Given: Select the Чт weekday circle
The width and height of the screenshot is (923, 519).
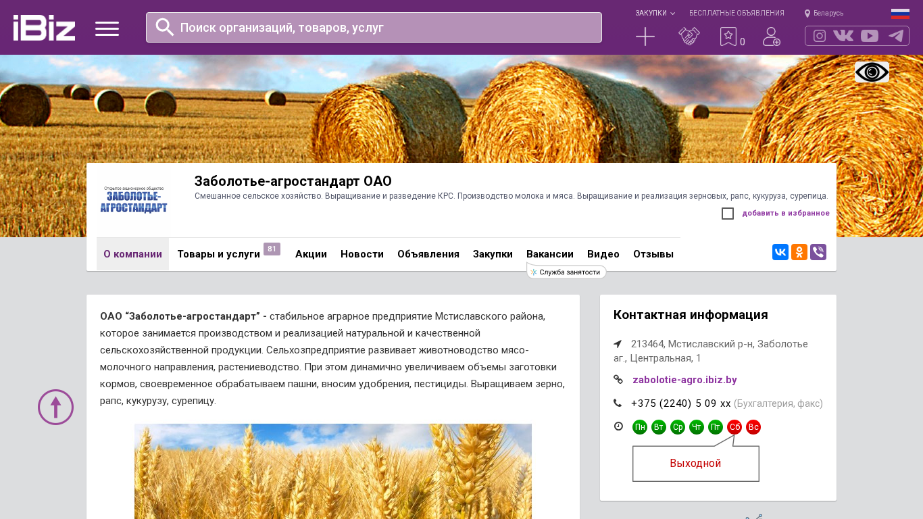Looking at the screenshot, I should pos(697,427).
